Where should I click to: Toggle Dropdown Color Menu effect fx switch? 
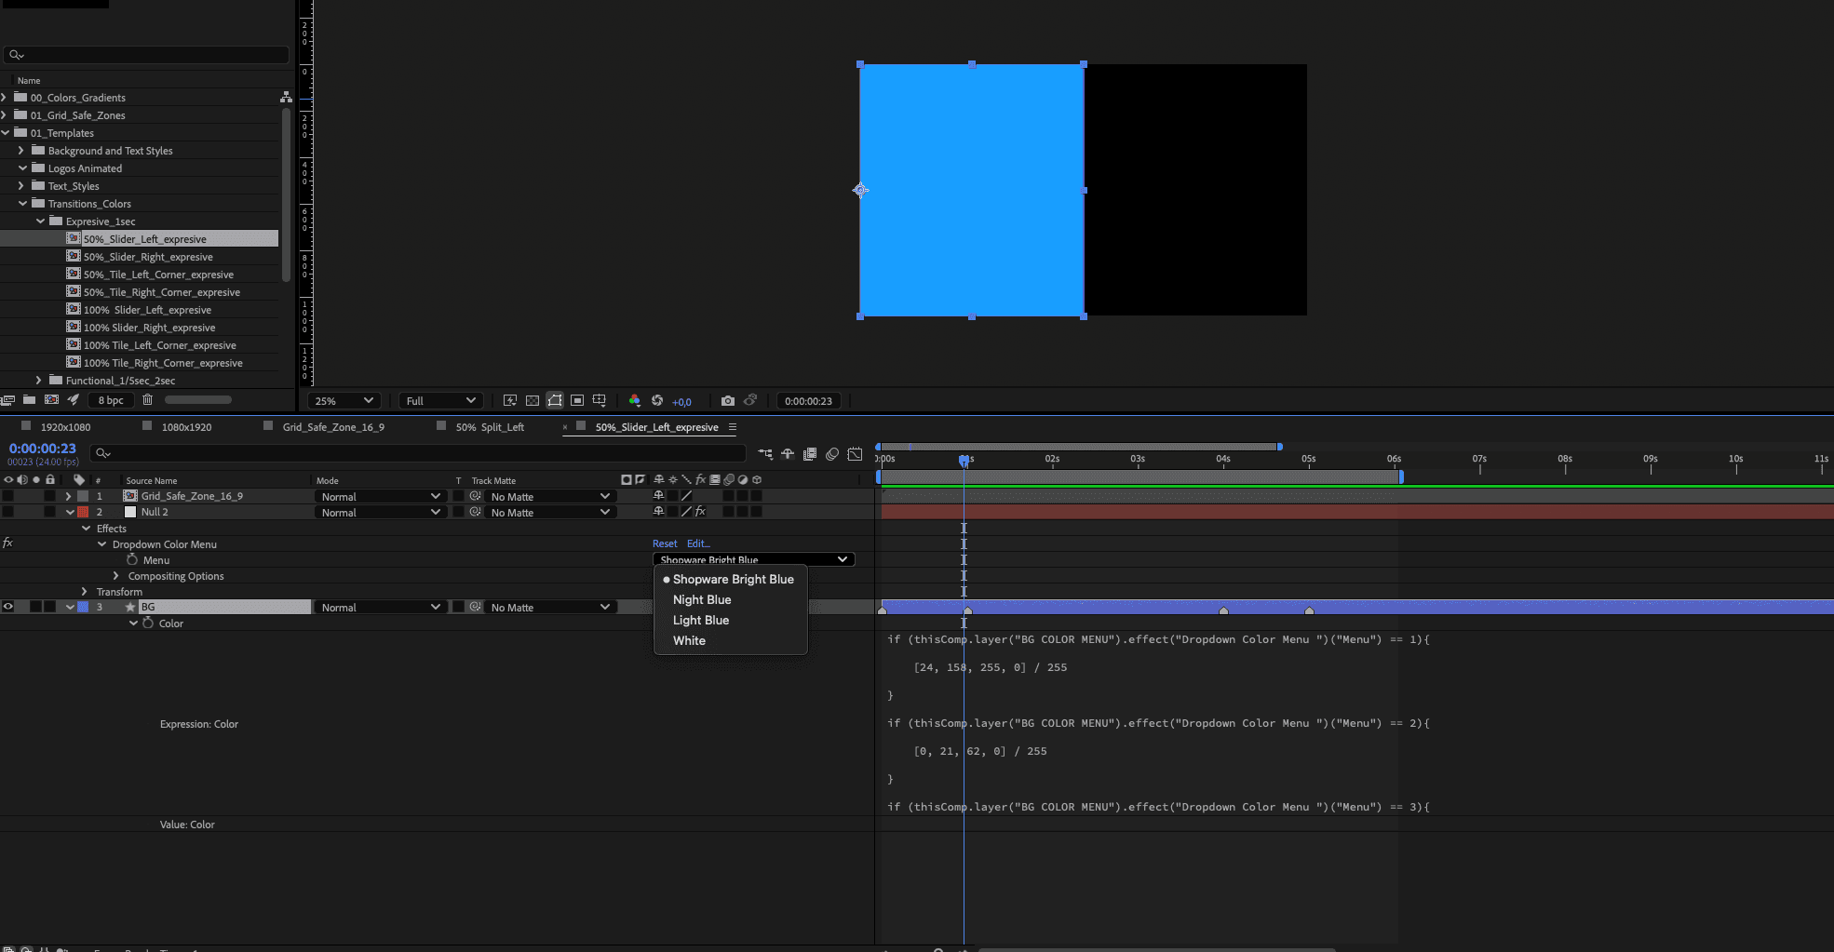click(x=7, y=543)
